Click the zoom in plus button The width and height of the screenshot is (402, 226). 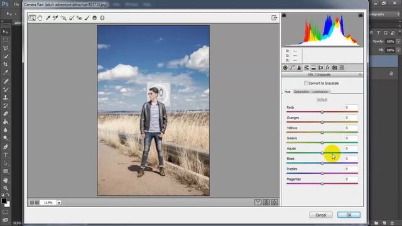37,203
